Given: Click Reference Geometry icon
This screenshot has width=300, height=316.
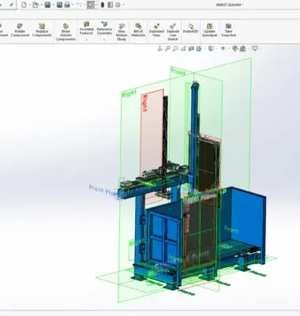Looking at the screenshot, I should click(x=104, y=28).
